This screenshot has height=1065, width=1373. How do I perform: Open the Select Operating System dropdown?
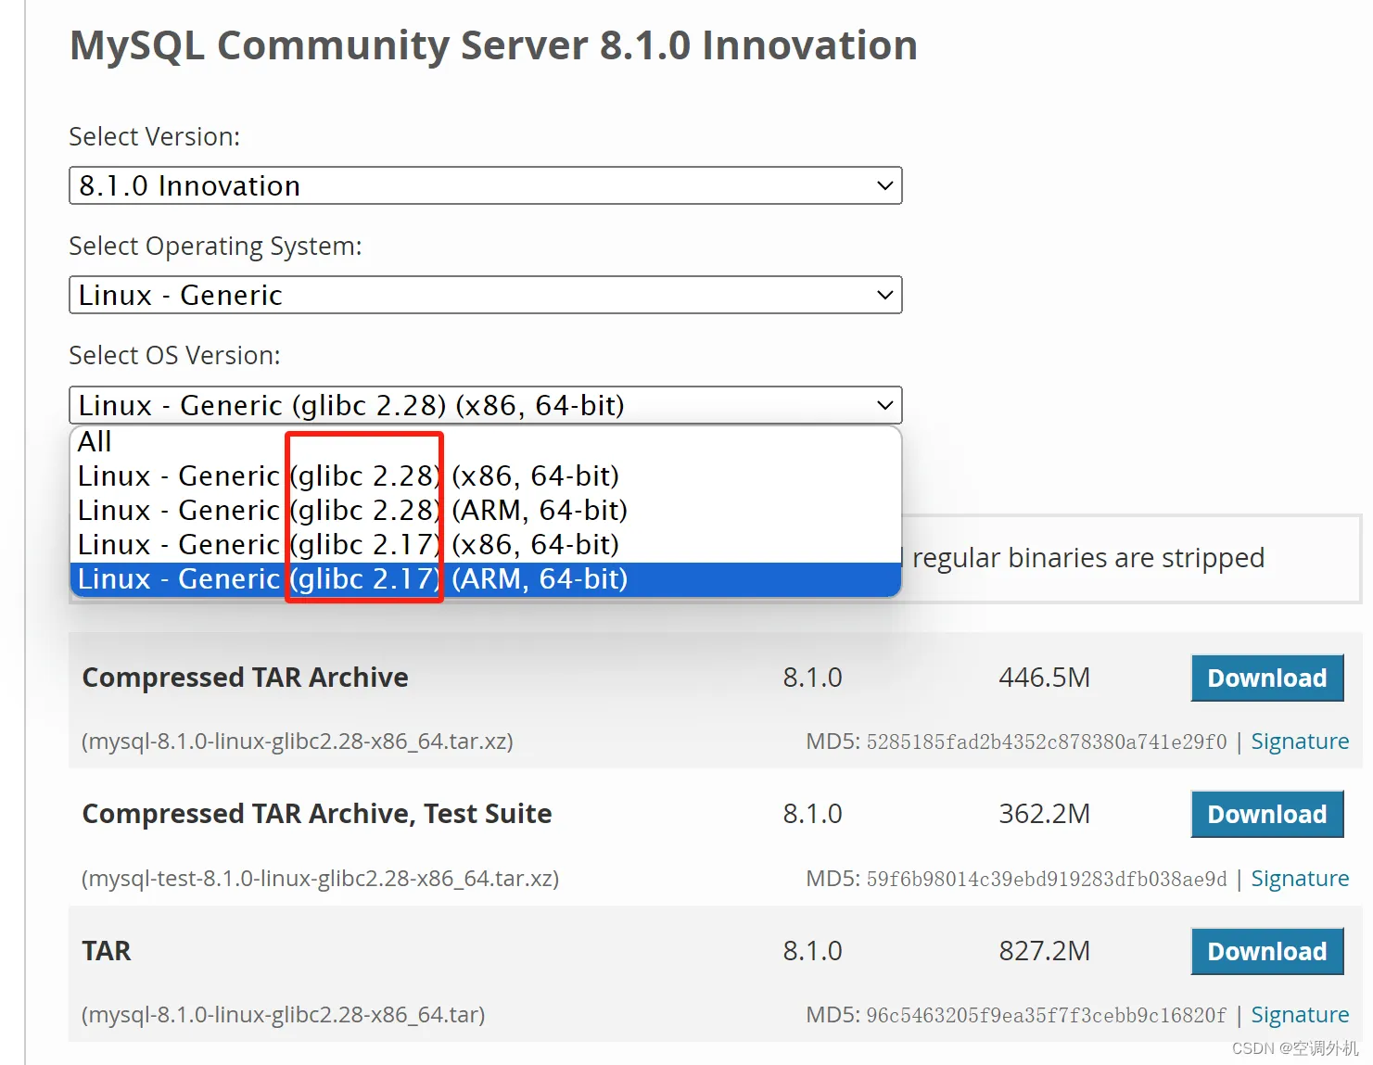485,295
